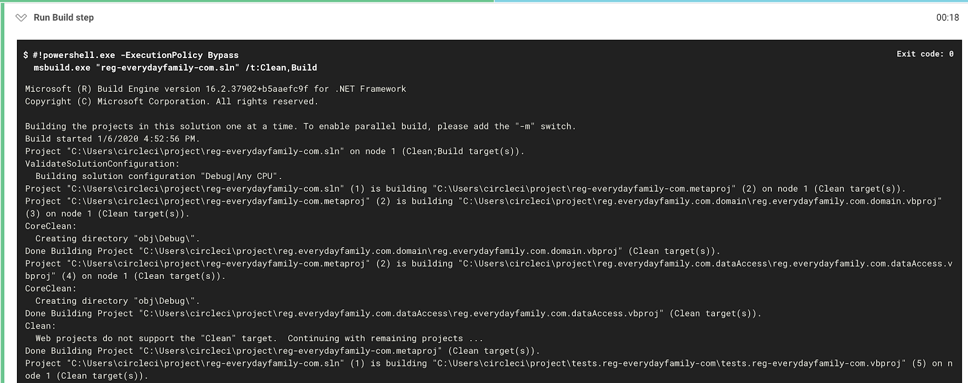The height and width of the screenshot is (383, 968).
Task: Click the "Debug|Any CPU" configuration line
Action: (159, 176)
